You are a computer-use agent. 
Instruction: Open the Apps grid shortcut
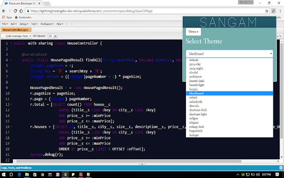7,17
